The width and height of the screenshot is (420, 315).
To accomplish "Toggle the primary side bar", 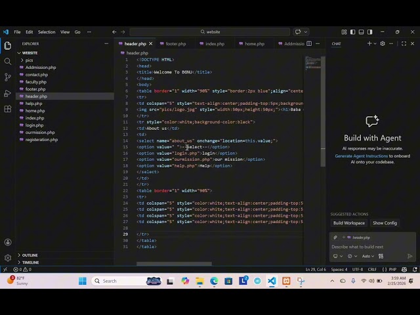I will click(353, 32).
